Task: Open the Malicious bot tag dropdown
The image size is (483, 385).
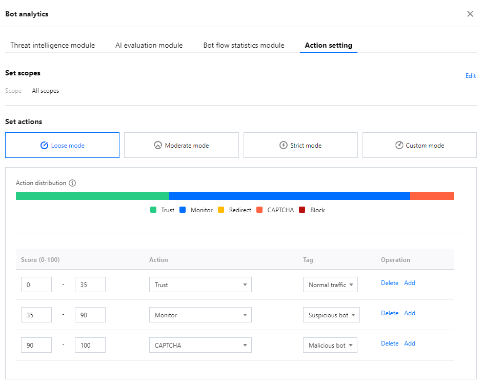Action: (x=330, y=345)
